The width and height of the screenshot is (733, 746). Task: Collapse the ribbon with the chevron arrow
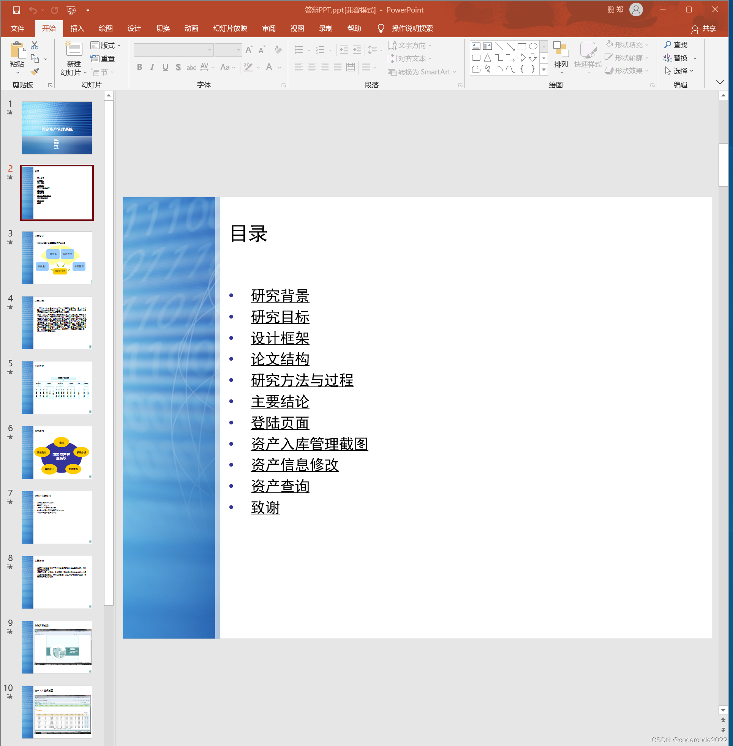pos(720,82)
